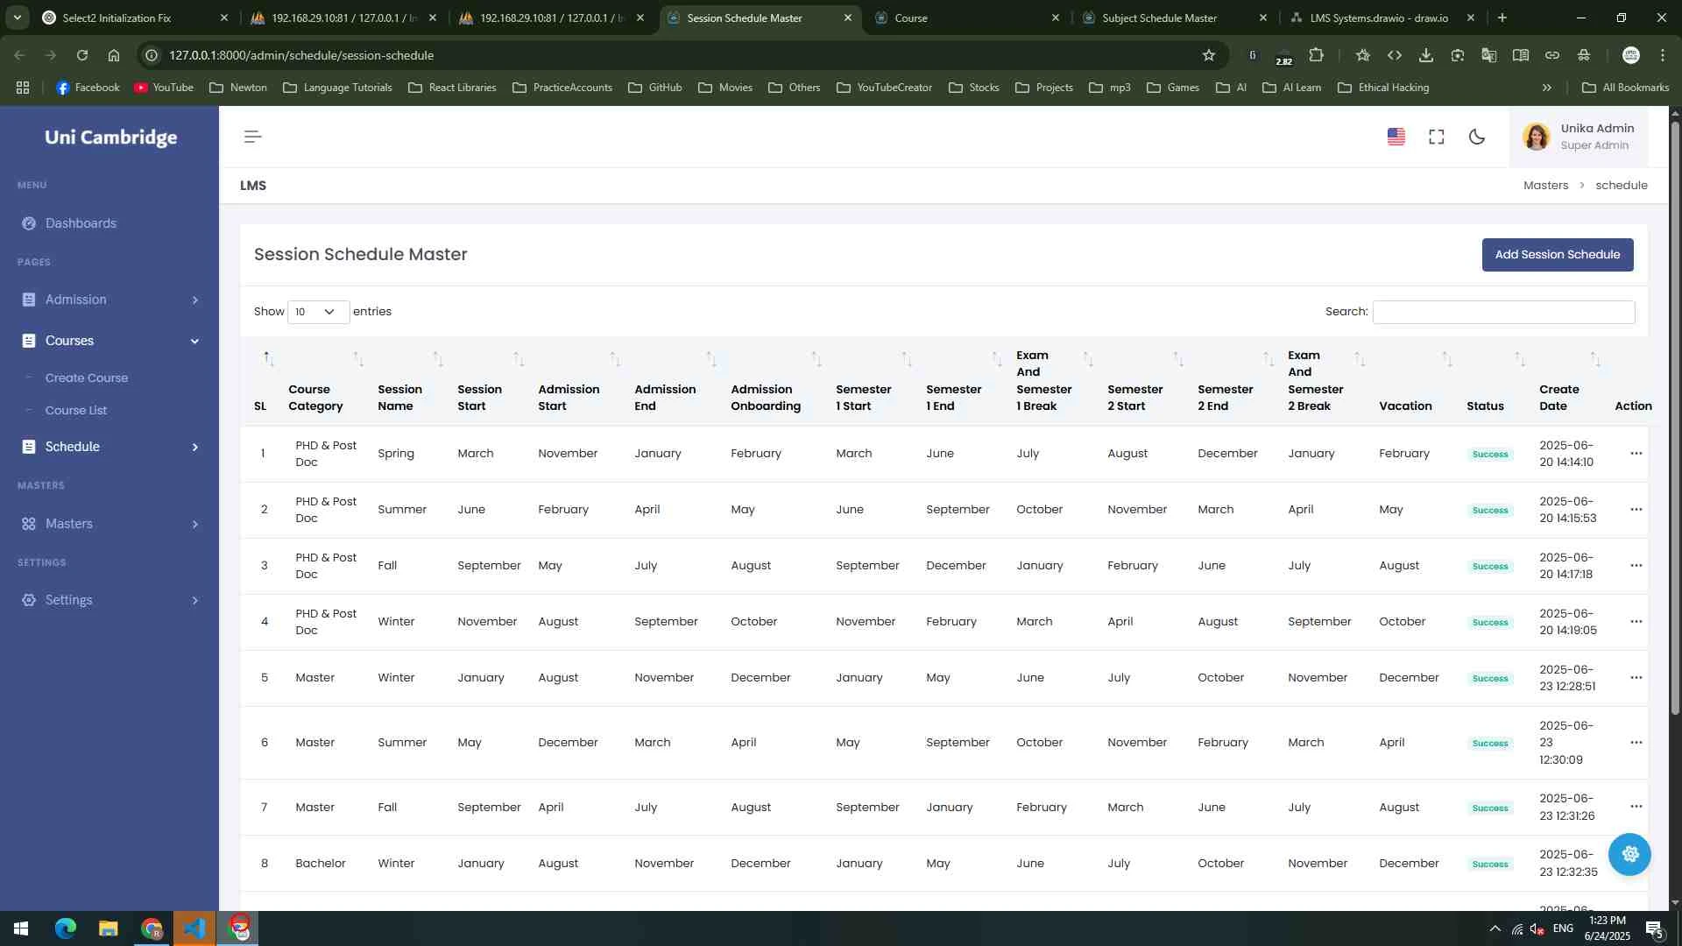Open action dots for Master Fall row

pyautogui.click(x=1636, y=807)
